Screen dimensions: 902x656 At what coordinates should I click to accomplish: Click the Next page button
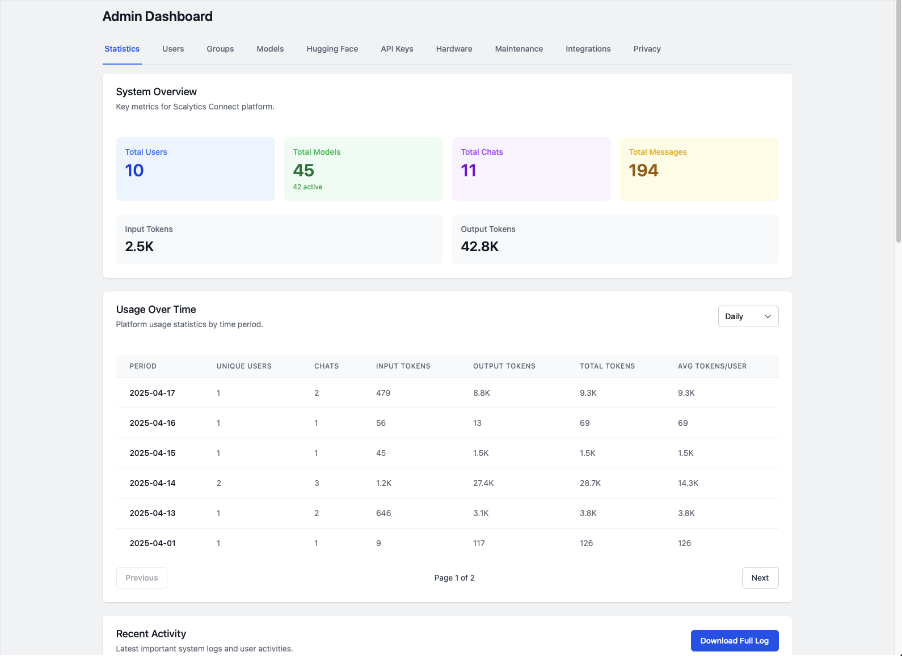coord(760,578)
